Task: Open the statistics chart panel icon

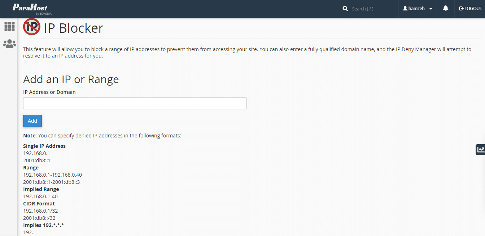Action: click(480, 150)
